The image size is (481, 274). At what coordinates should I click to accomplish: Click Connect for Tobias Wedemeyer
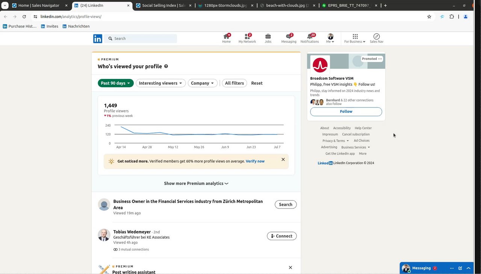282,236
